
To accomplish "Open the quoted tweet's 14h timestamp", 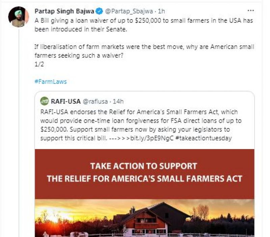I will click(118, 101).
